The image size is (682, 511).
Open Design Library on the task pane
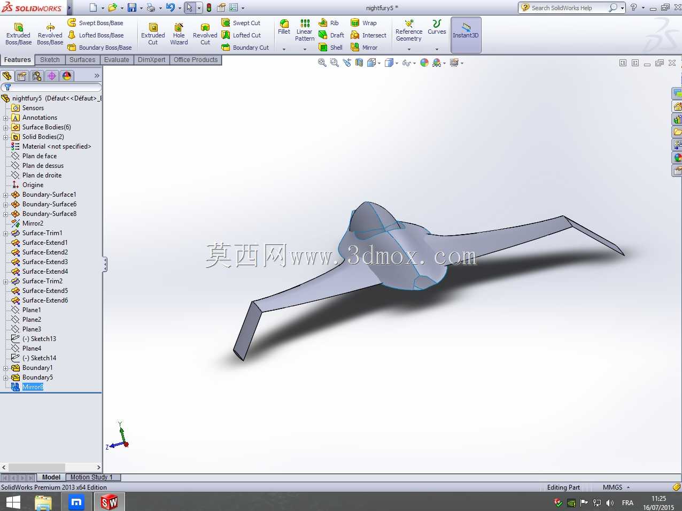click(677, 119)
